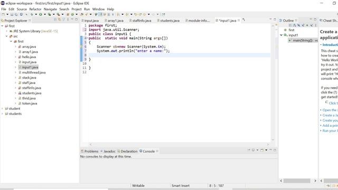The width and height of the screenshot is (338, 190).
Task: Open the Run menu
Action: (x=87, y=9)
